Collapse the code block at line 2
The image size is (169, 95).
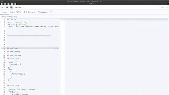point(6,21)
